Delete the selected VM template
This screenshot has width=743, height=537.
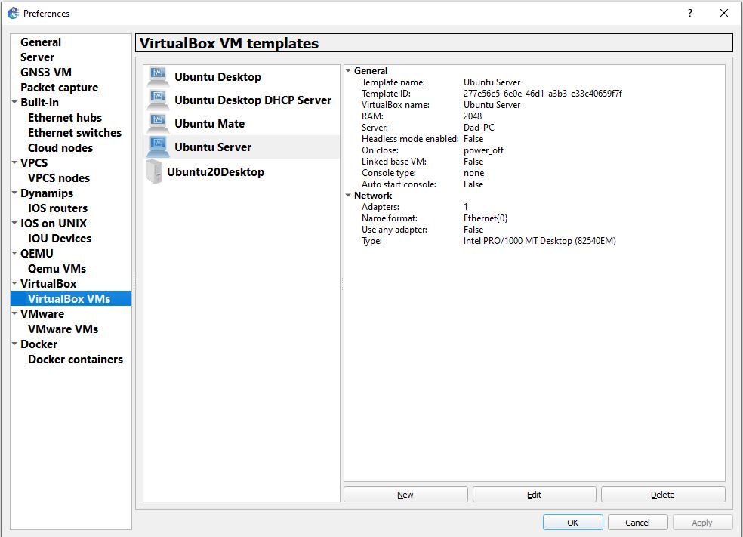click(663, 495)
